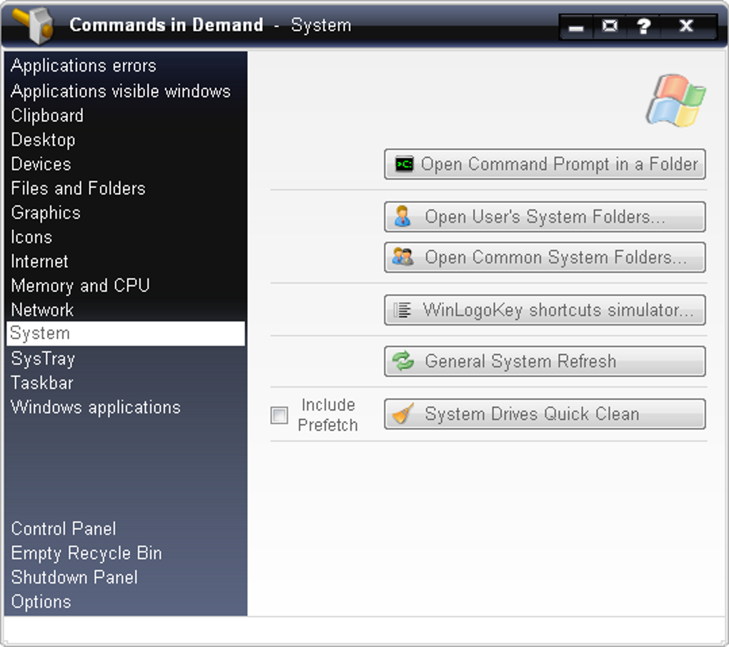Click the two-users common folders icon

[402, 257]
